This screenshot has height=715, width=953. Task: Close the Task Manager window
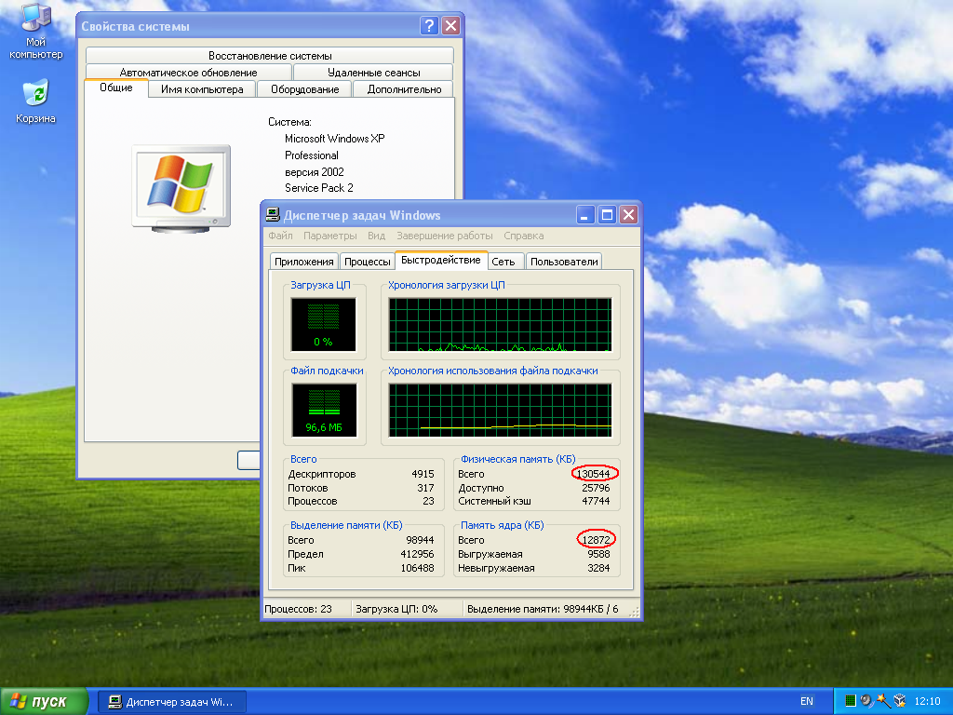[628, 215]
